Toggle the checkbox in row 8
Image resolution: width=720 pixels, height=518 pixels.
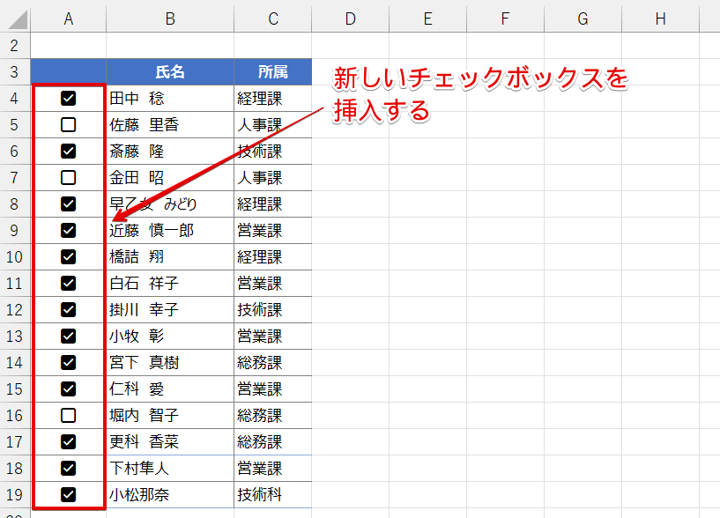pos(69,203)
